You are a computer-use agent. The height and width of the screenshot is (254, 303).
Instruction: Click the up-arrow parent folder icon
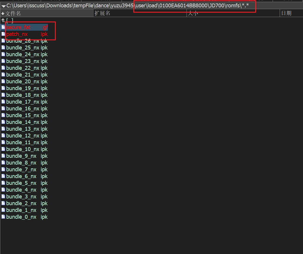pos(3,20)
